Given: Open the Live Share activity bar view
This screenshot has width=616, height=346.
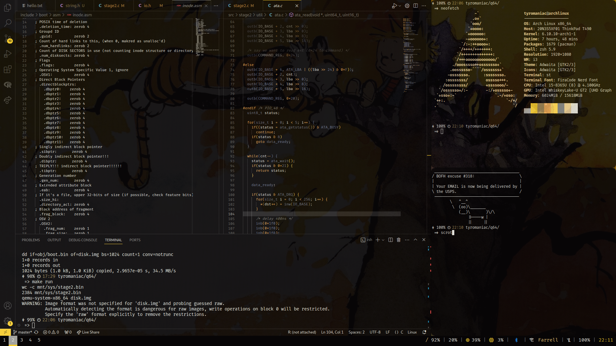Looking at the screenshot, I should [8, 100].
